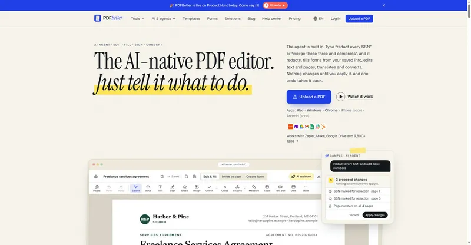Click the PDFBetter logo

click(108, 18)
